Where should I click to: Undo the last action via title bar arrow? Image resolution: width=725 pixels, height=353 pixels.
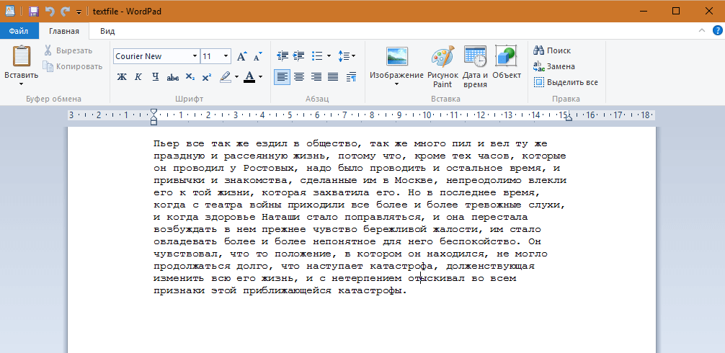point(50,11)
